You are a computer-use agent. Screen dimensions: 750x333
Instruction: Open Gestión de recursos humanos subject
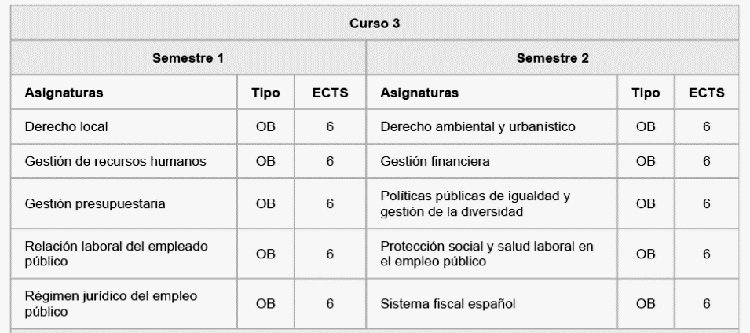pos(115,161)
